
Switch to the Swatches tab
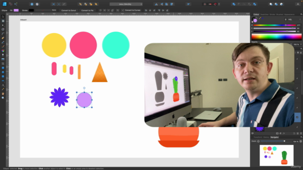[264, 15]
